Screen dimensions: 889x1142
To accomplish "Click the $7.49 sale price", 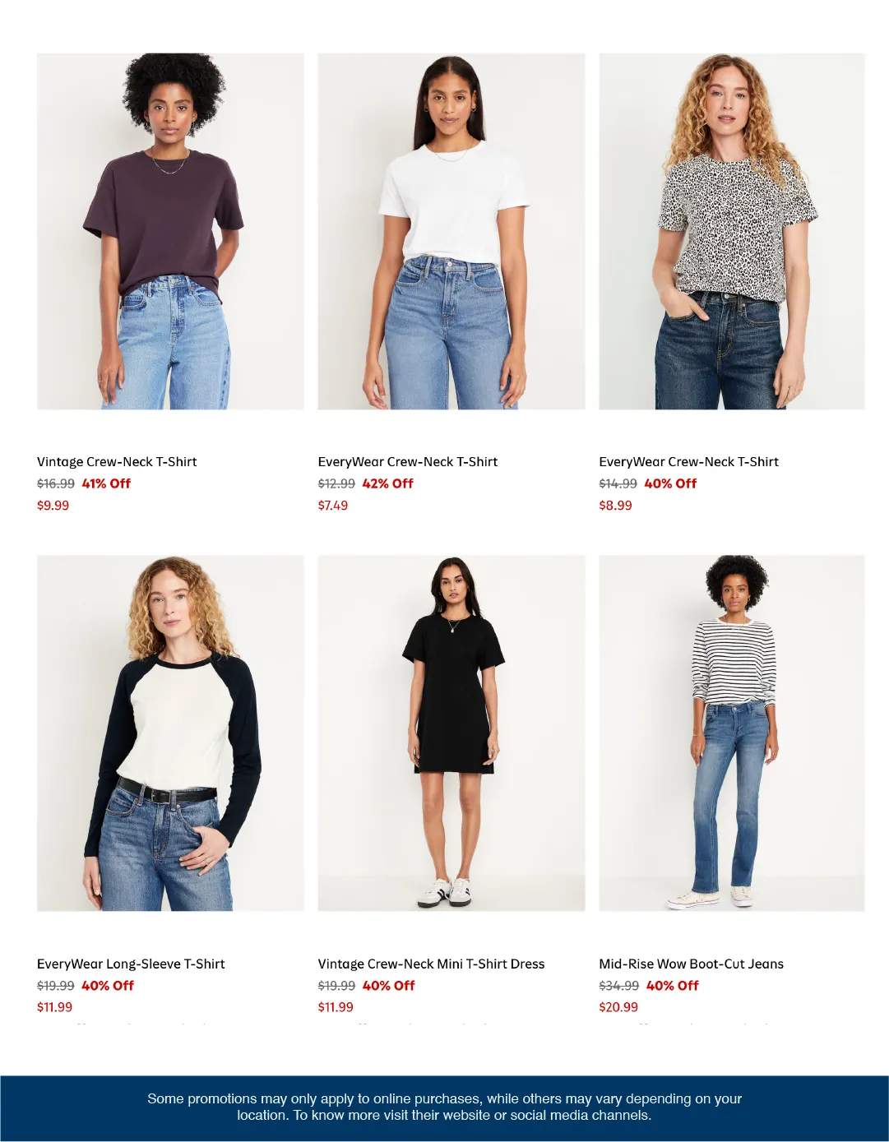I will coord(333,506).
